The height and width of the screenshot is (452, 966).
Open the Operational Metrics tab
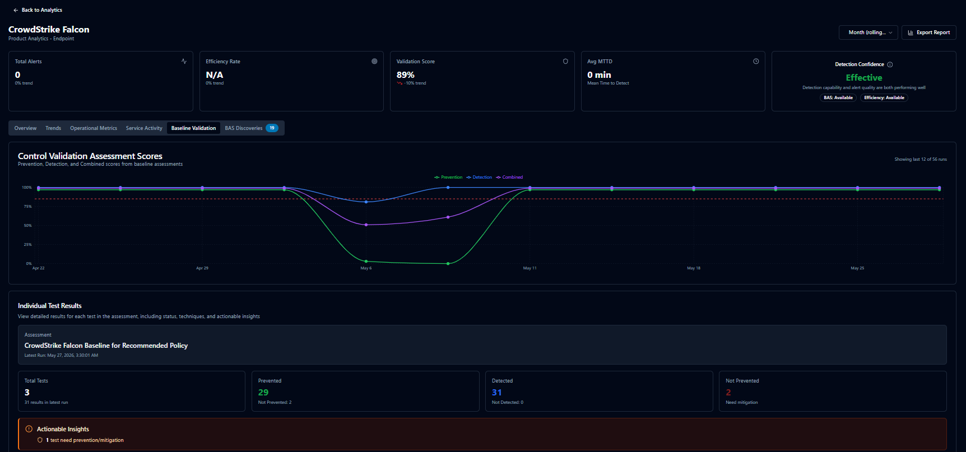tap(94, 128)
